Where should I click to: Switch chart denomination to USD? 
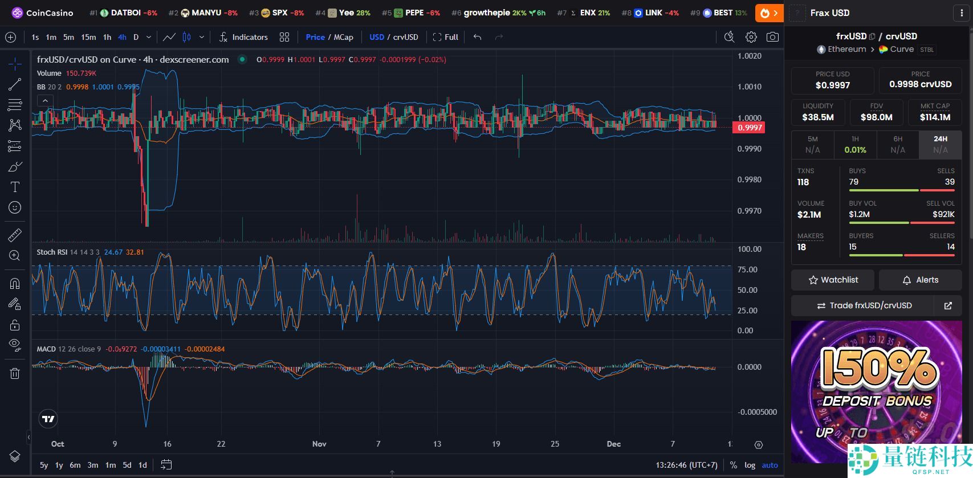[x=376, y=37]
